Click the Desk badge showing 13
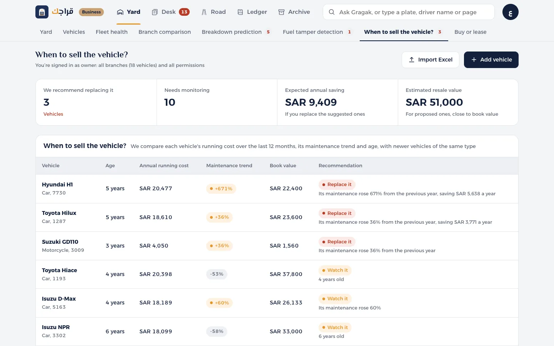Screen dimensions: 554x346 pyautogui.click(x=184, y=12)
